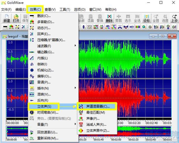Click the 选显 (View Selection) toolbar button
Image resolution: width=179 pixels, height=143 pixels.
click(165, 18)
